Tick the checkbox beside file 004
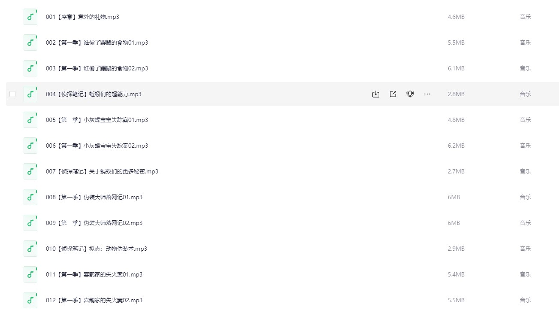 [12, 94]
